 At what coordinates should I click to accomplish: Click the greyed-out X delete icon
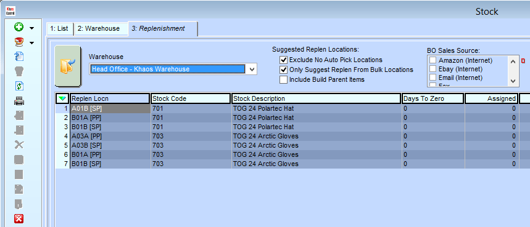(x=19, y=145)
